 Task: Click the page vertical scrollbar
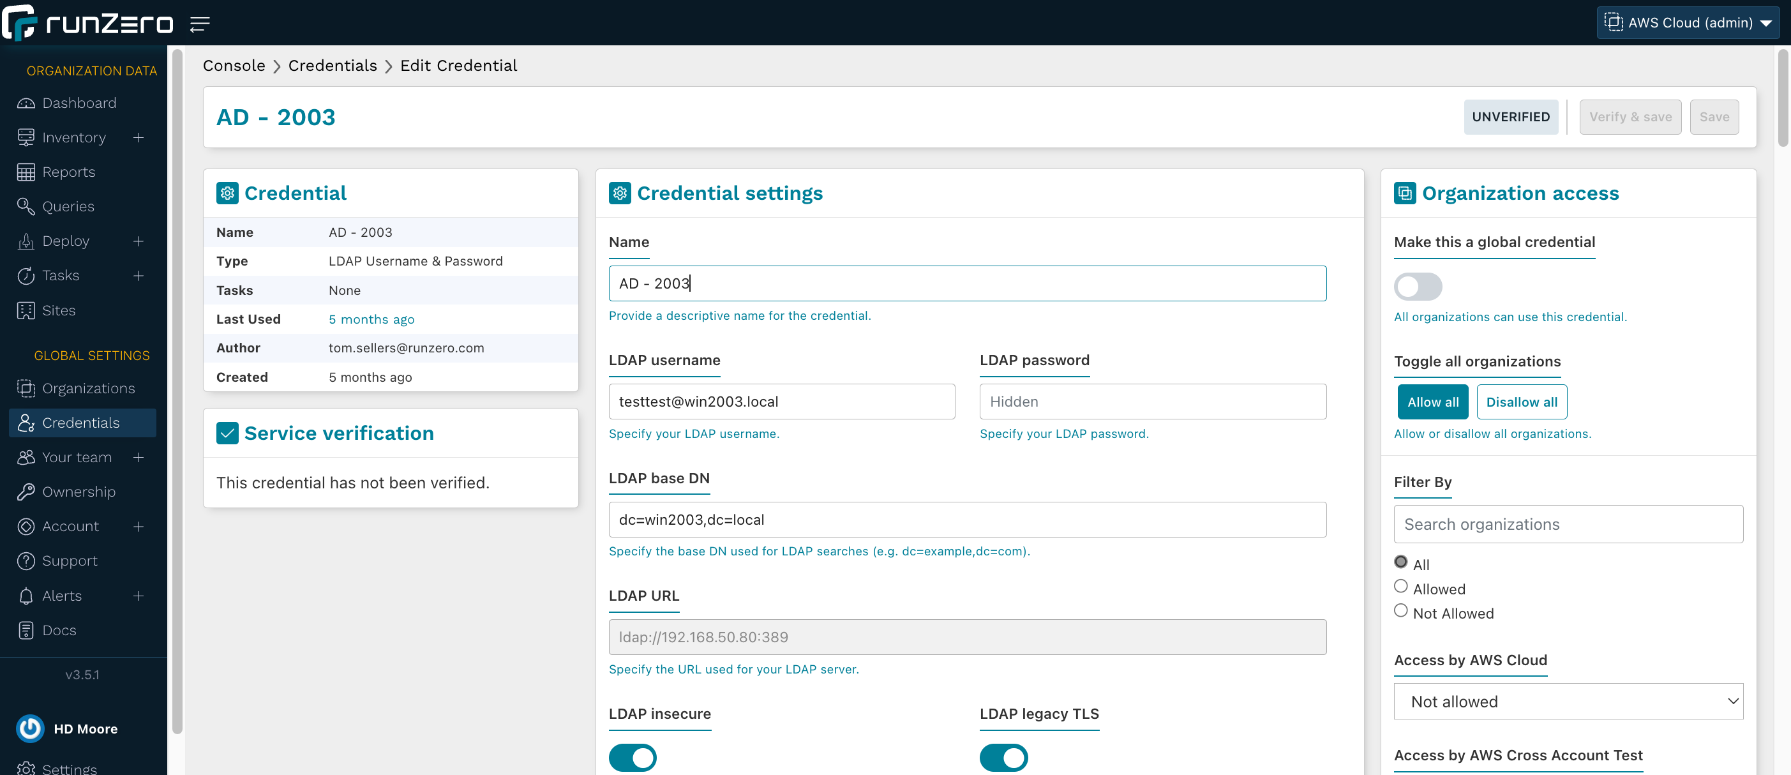1783,98
